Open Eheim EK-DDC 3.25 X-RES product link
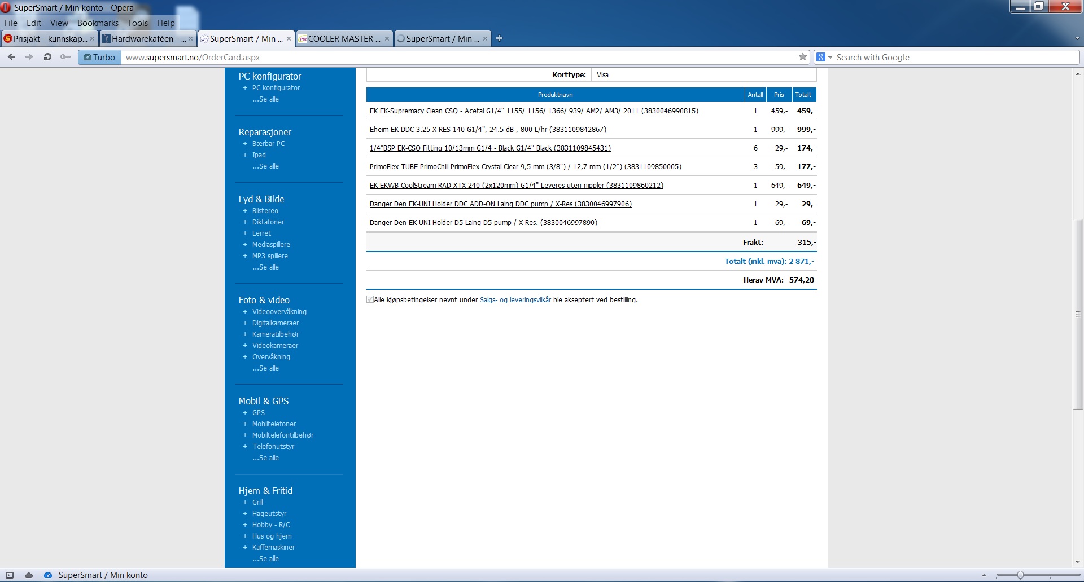Viewport: 1084px width, 582px height. click(488, 130)
